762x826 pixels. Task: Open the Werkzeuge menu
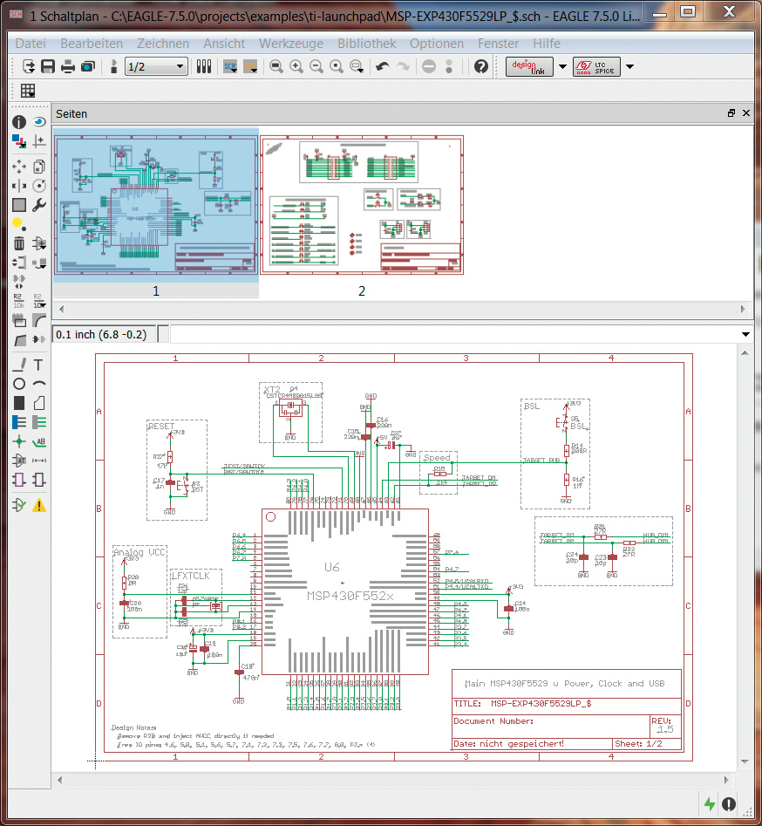point(290,43)
